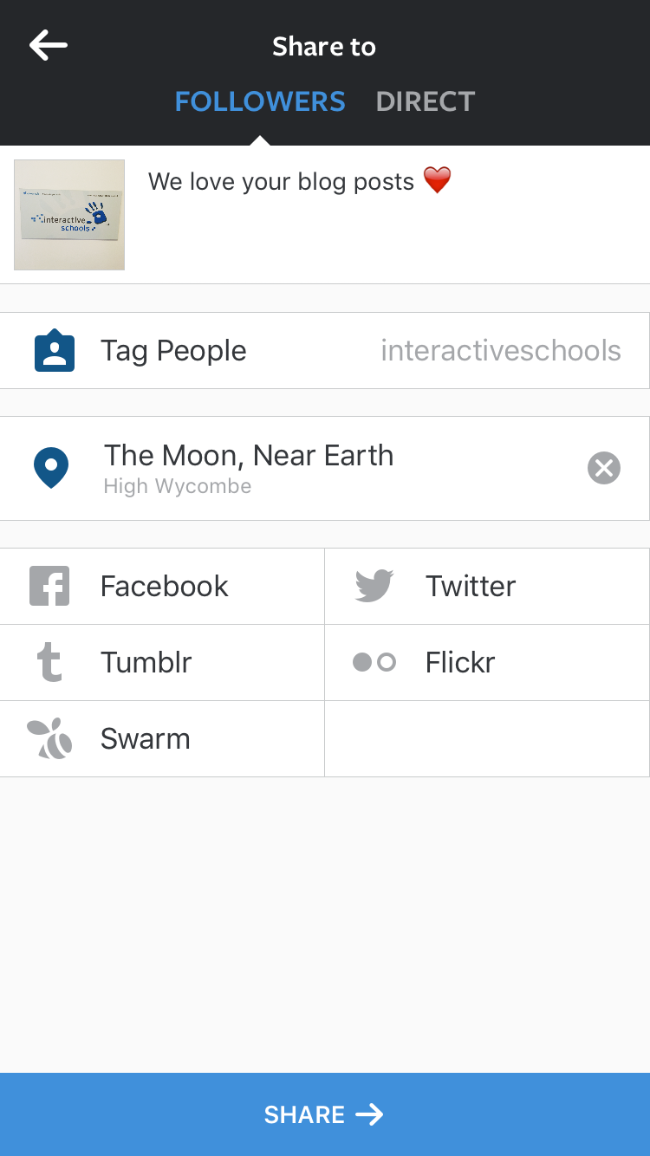The height and width of the screenshot is (1156, 650).
Task: Tap the Facebook logo icon
Action: point(49,587)
